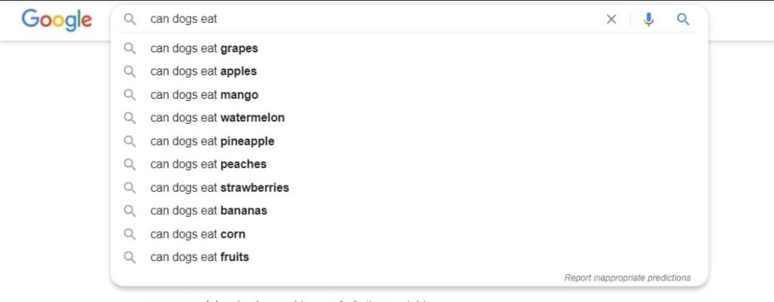Screen dimensions: 774x302
Task: Choose 'can dogs eat bananas' suggestion
Action: point(409,211)
